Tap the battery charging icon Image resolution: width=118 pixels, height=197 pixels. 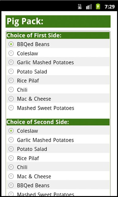tap(98, 6)
